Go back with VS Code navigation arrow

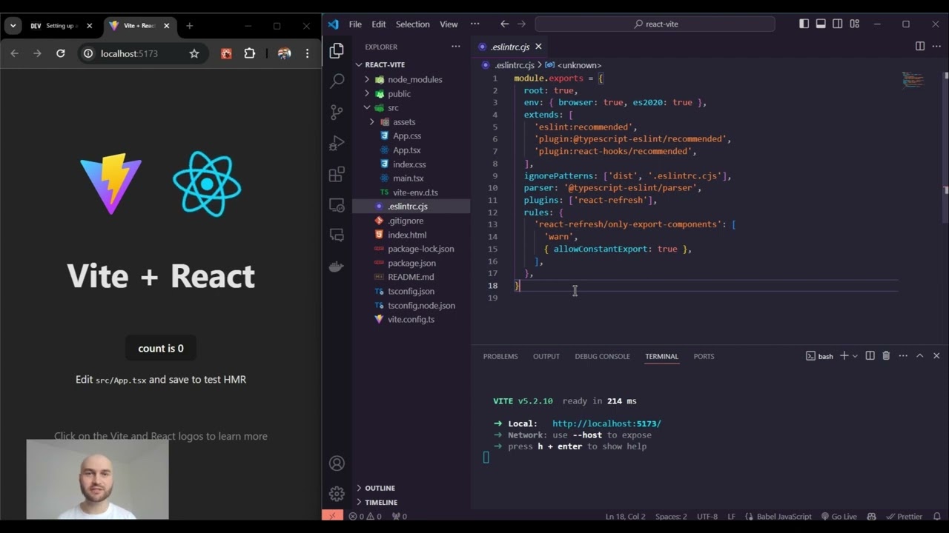point(505,24)
